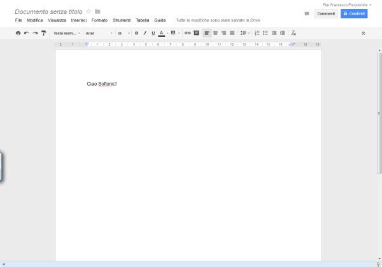Toggle italic formatting
382x267 pixels.
click(145, 33)
